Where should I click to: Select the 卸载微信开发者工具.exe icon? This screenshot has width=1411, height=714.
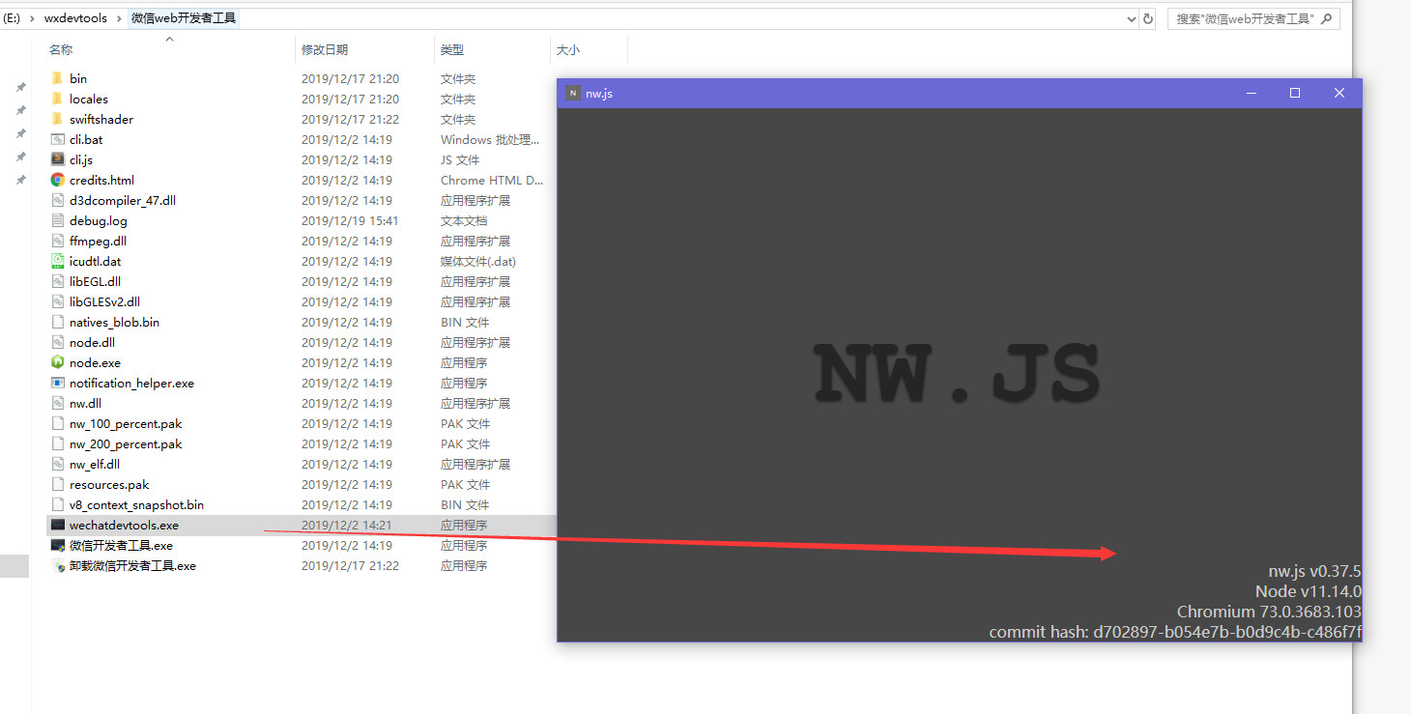point(57,565)
